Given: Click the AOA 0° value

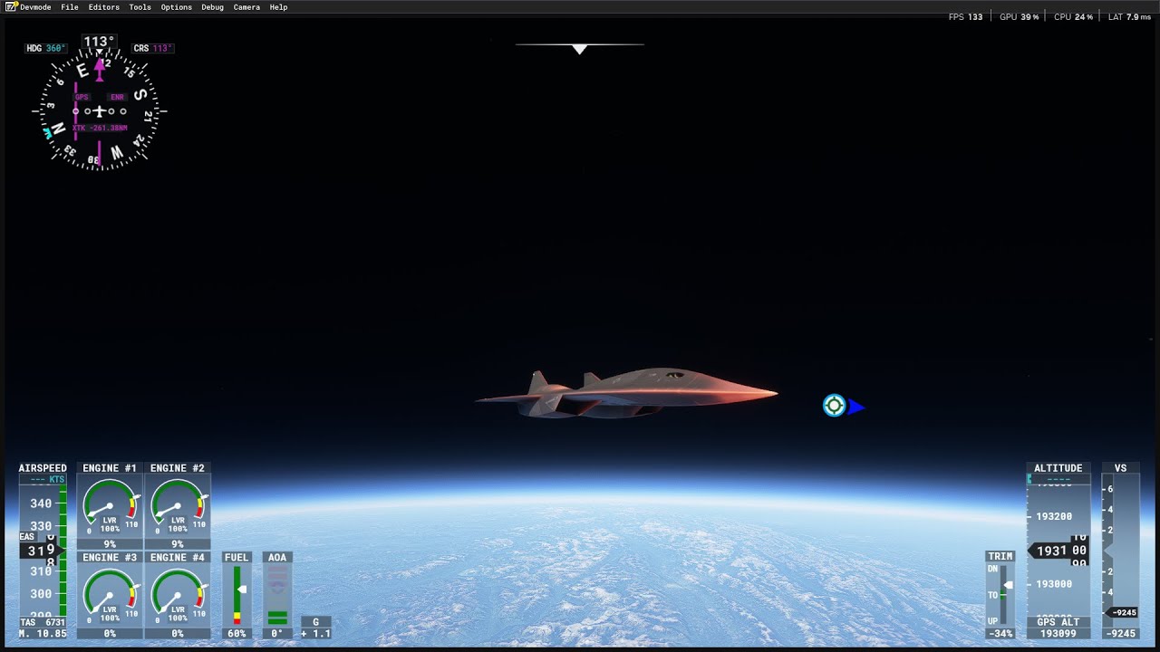Looking at the screenshot, I should coord(277,634).
